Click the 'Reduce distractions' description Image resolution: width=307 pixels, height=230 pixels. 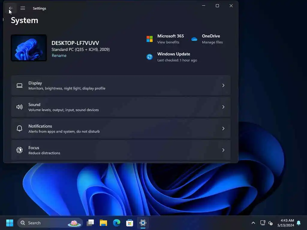pos(44,153)
